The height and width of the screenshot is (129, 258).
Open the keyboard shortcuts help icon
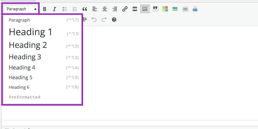tap(114, 20)
